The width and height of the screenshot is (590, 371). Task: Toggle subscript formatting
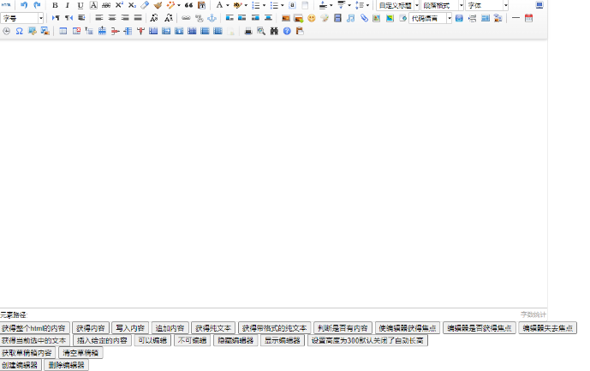132,5
